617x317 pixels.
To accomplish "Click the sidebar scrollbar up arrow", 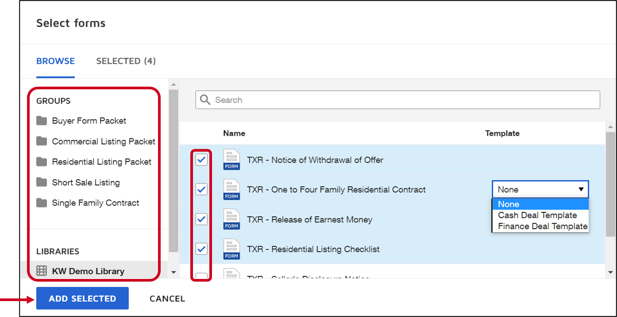I will pyautogui.click(x=174, y=84).
